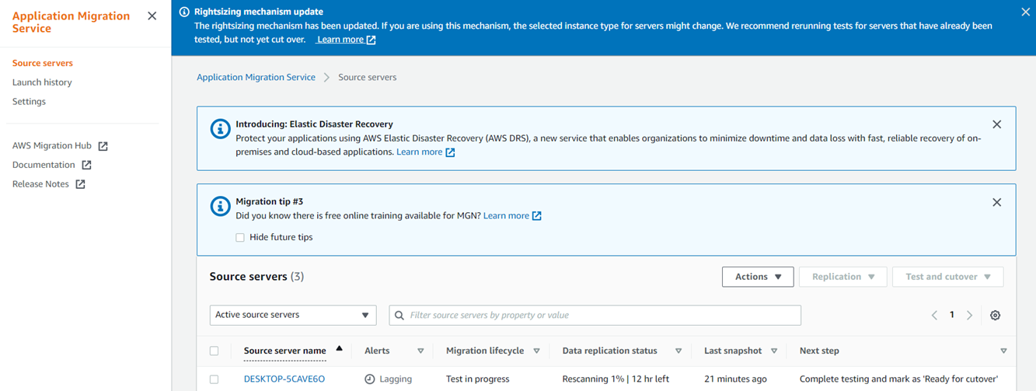Open Launch history in sidebar
Image resolution: width=1036 pixels, height=391 pixels.
click(x=42, y=82)
